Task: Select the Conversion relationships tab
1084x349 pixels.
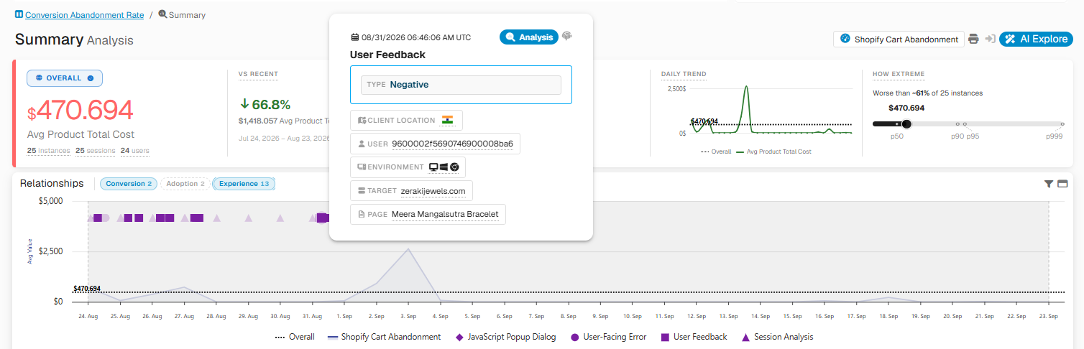Action: (129, 184)
